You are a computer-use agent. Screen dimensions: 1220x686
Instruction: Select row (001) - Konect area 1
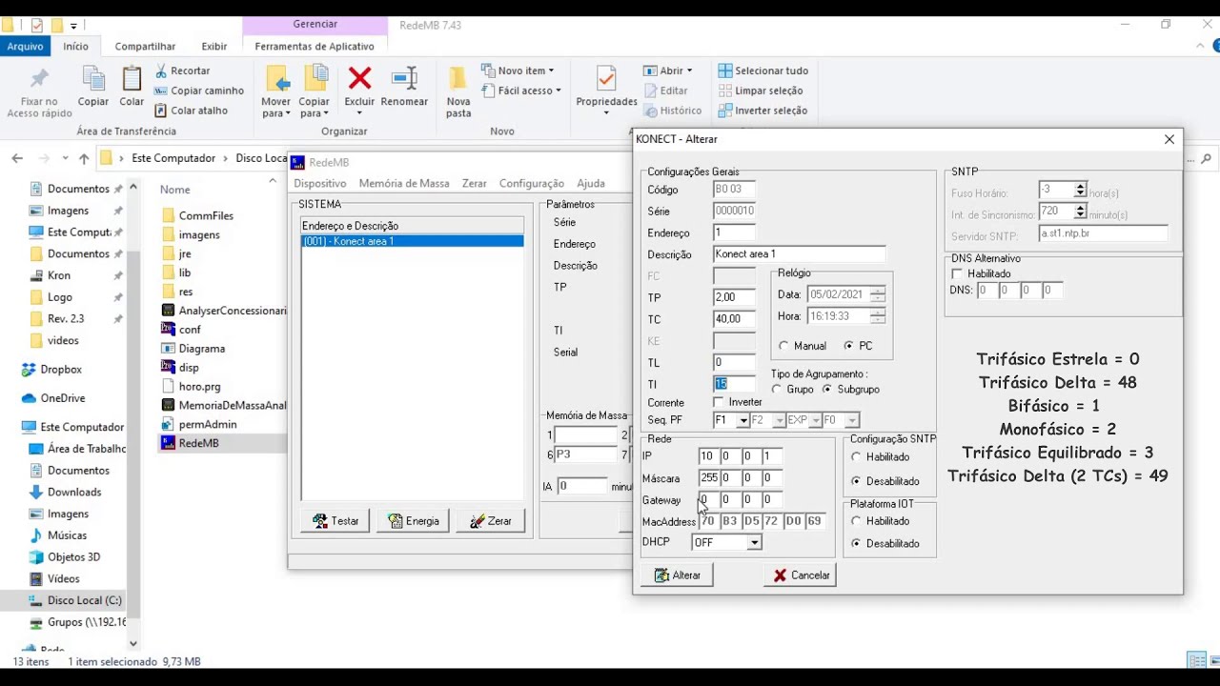[x=412, y=241]
